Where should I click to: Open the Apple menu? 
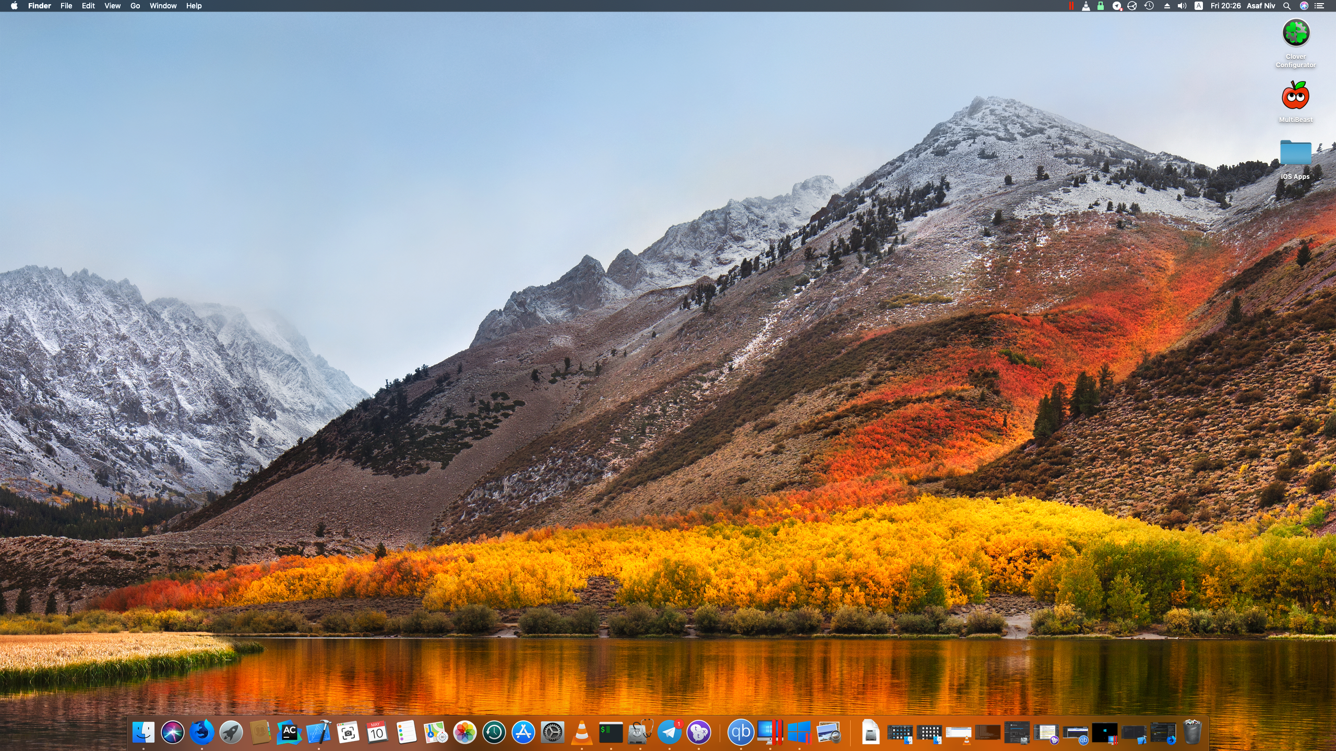(14, 6)
